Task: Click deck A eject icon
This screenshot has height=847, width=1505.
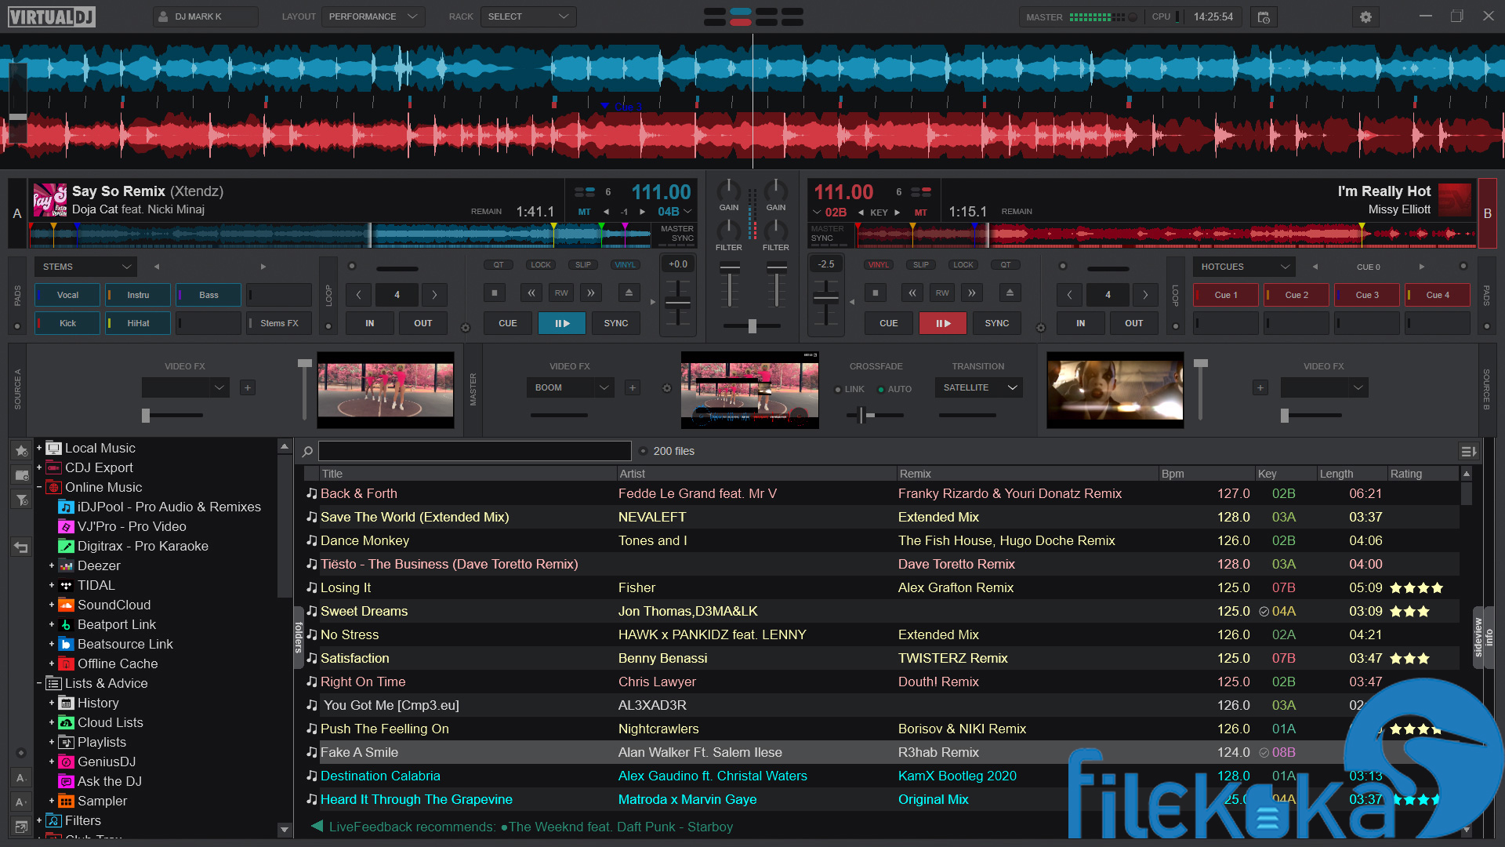Action: click(629, 293)
